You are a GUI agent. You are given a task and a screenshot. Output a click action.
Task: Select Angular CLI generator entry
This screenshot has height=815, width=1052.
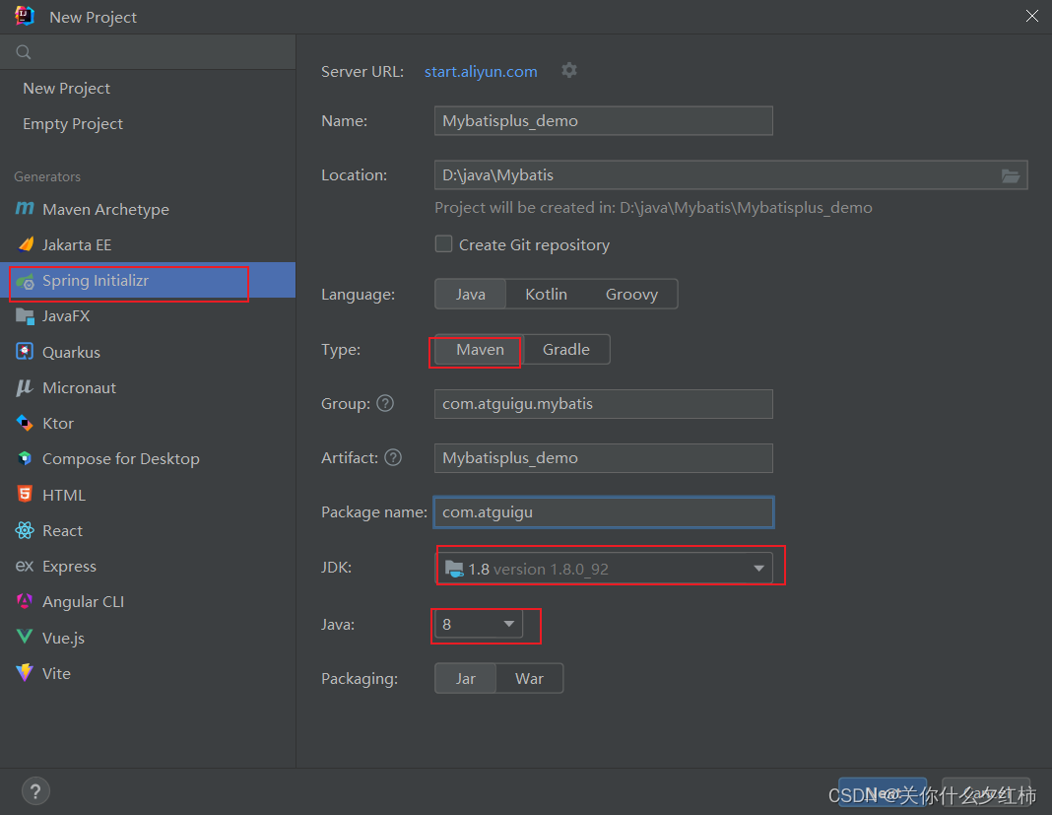pyautogui.click(x=148, y=601)
